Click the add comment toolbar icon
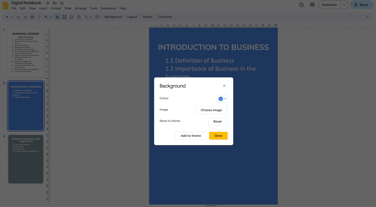 97,17
